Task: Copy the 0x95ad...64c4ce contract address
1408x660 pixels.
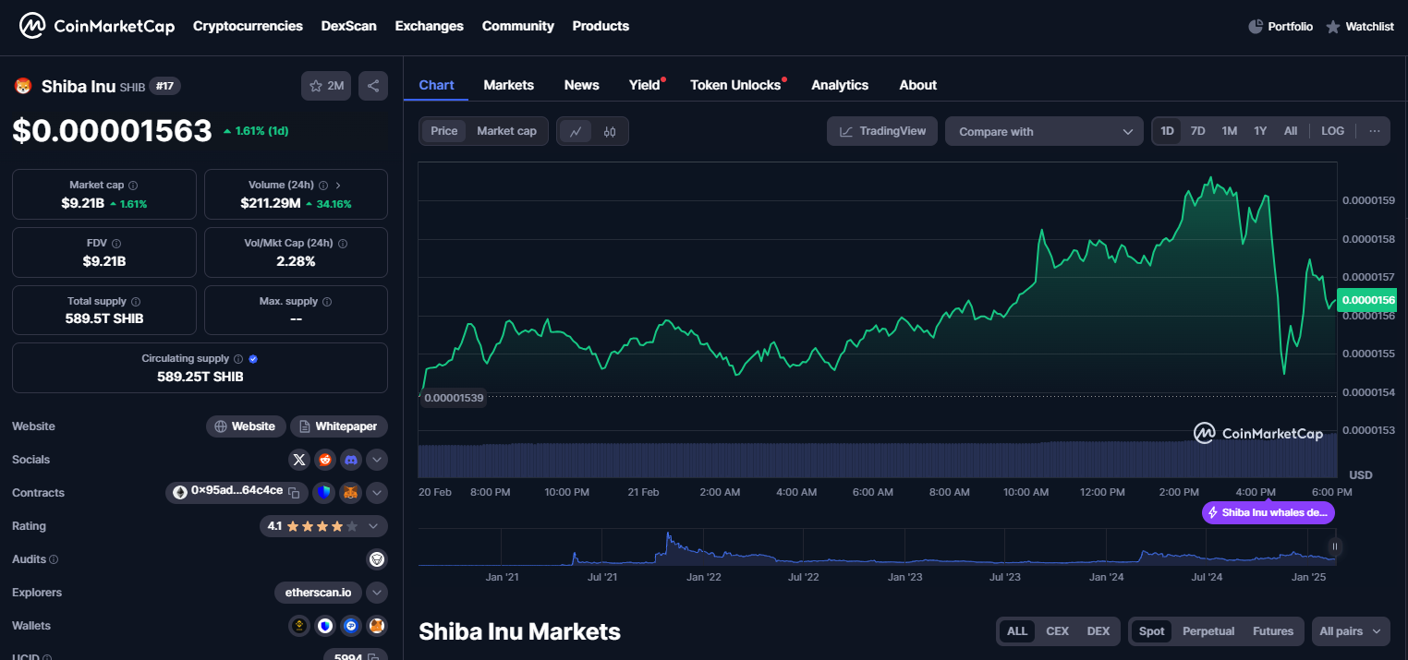Action: click(x=294, y=492)
